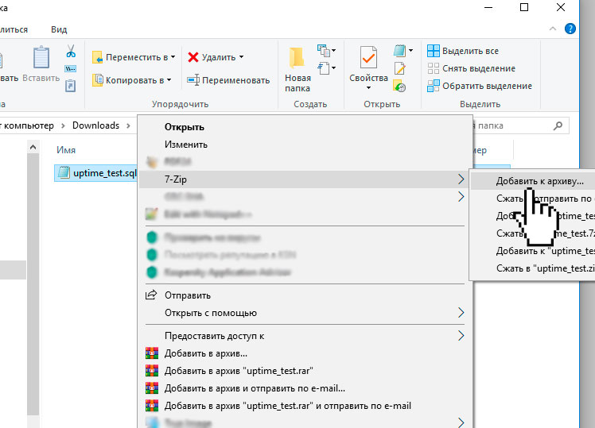Image resolution: width=595 pixels, height=428 pixels.
Task: Click the Переименовать button
Action: (x=228, y=80)
